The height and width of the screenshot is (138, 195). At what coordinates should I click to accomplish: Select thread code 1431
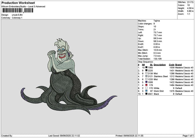pyautogui.click(x=172, y=71)
